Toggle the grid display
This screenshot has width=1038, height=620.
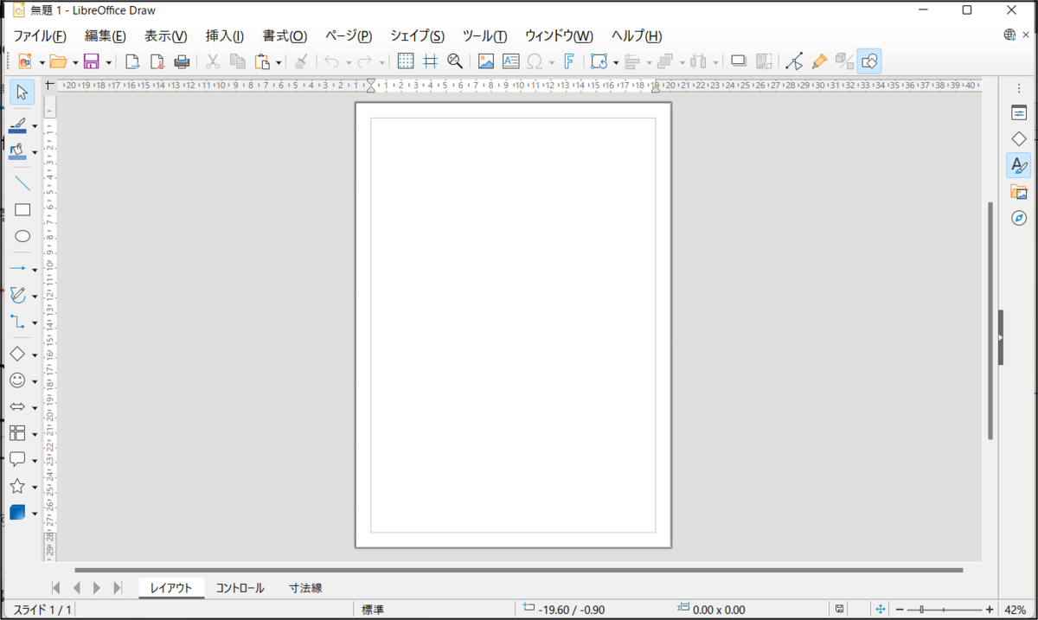(405, 61)
